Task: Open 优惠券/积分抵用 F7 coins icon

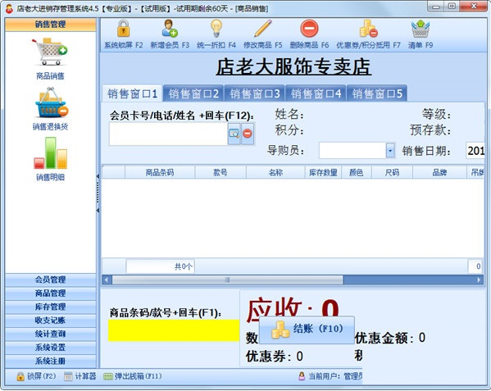Action: [x=368, y=29]
